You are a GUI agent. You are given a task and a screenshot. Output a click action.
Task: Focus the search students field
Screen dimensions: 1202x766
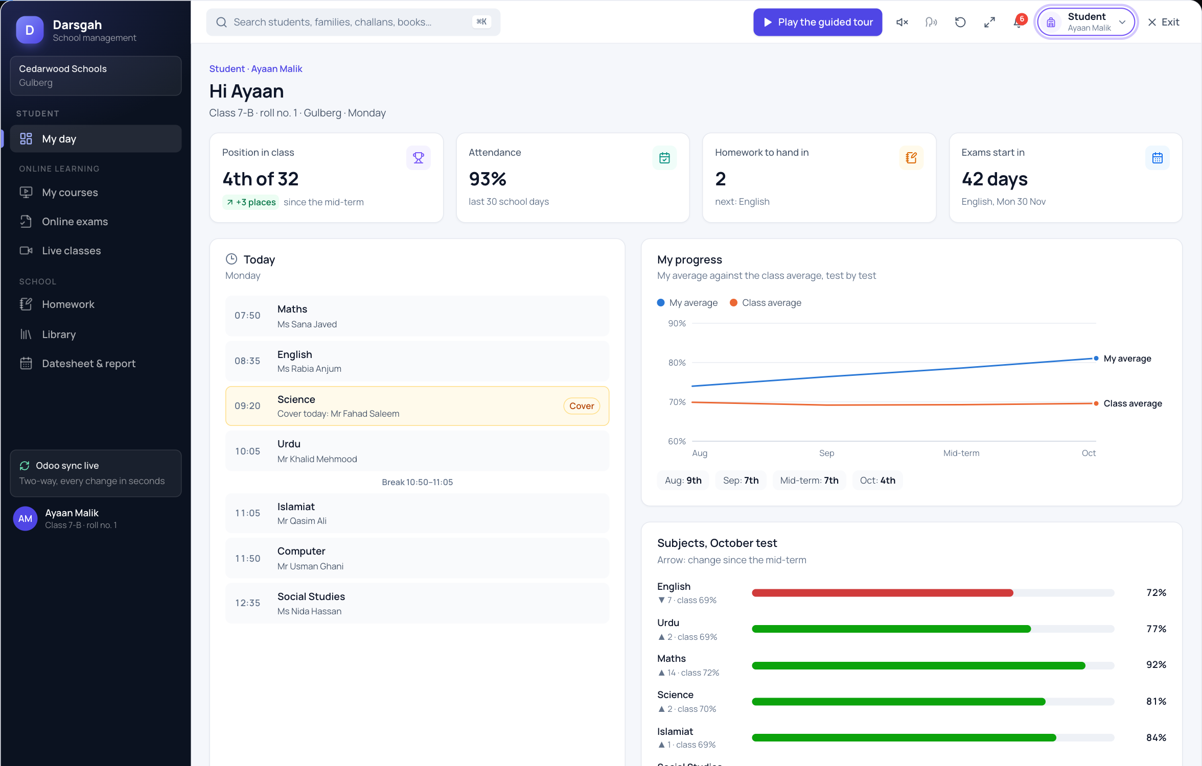353,22
